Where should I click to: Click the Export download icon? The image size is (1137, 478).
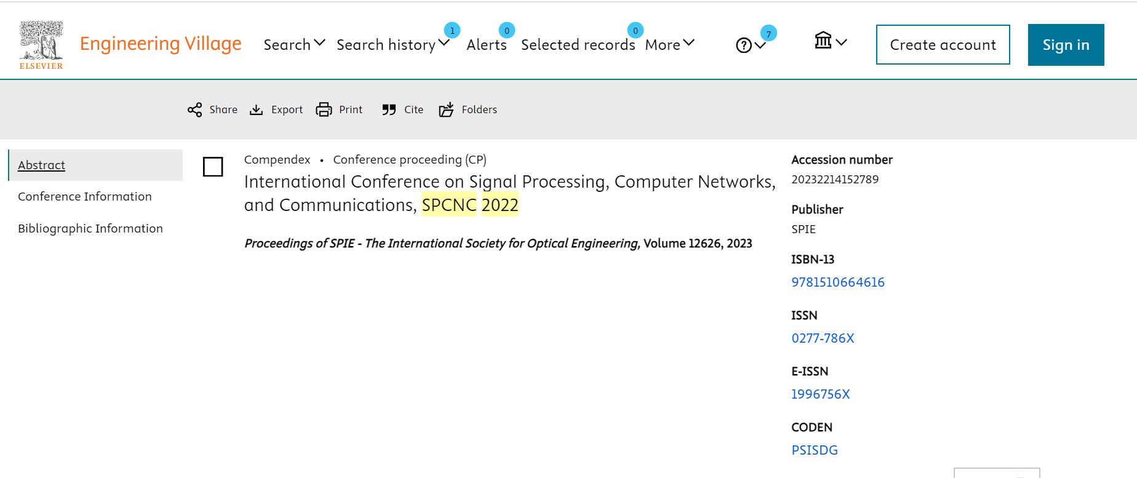pos(256,110)
